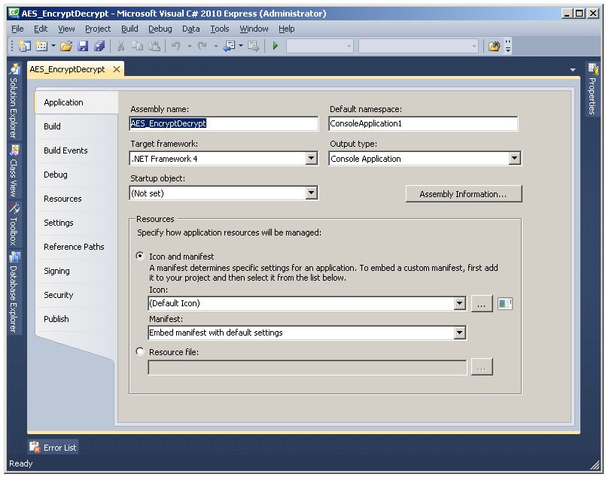
Task: Open the Manifest dropdown list
Action: (x=459, y=333)
